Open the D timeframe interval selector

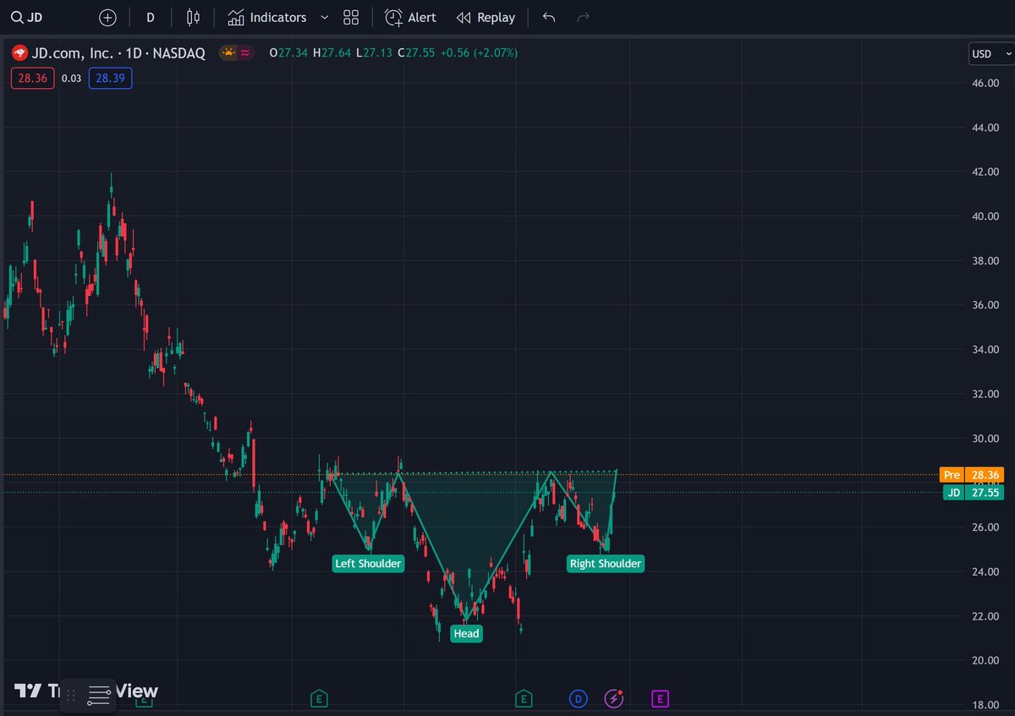tap(150, 18)
